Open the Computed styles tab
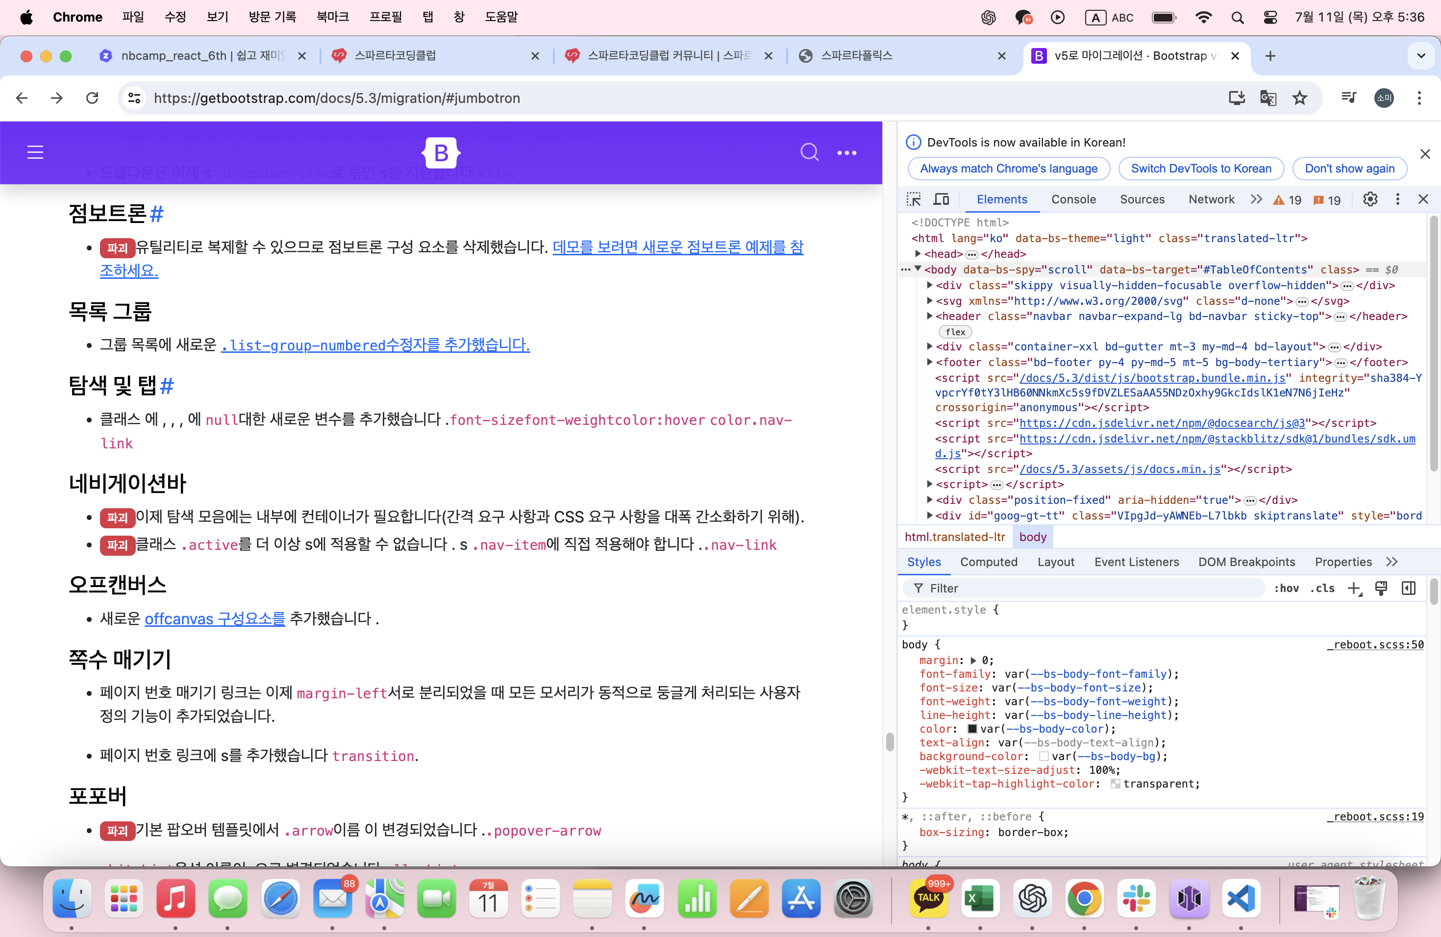This screenshot has height=937, width=1441. tap(989, 562)
